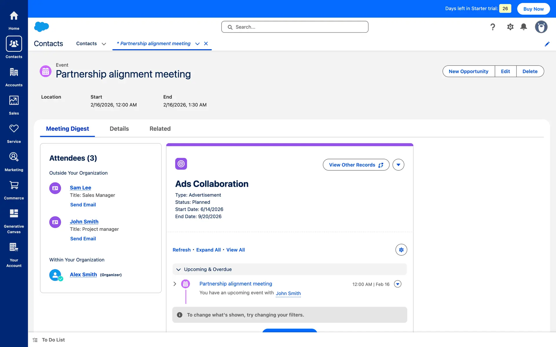Open Sam Lee contact link
556x347 pixels.
coord(81,188)
